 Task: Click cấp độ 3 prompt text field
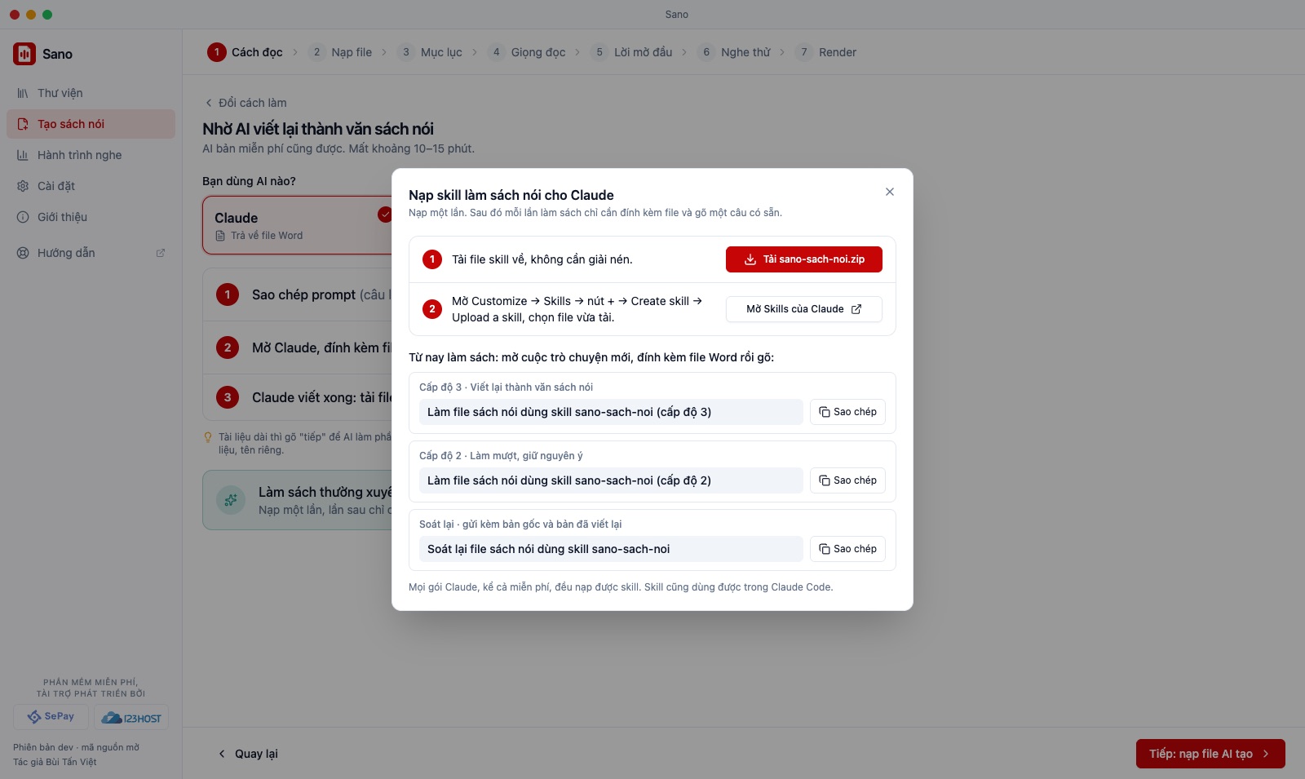(x=611, y=412)
